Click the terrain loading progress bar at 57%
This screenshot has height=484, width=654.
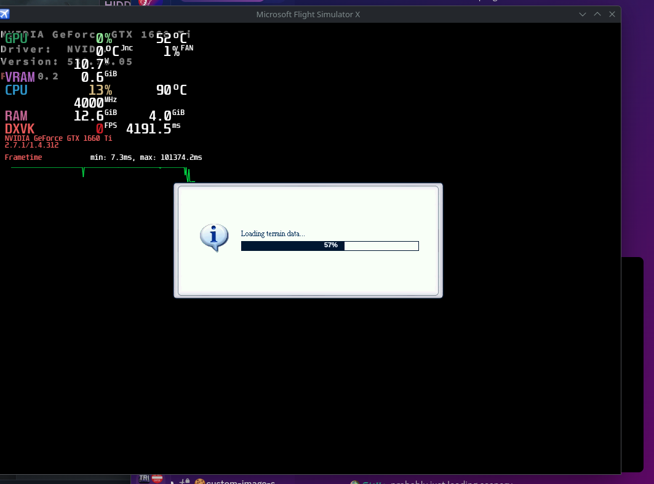330,246
